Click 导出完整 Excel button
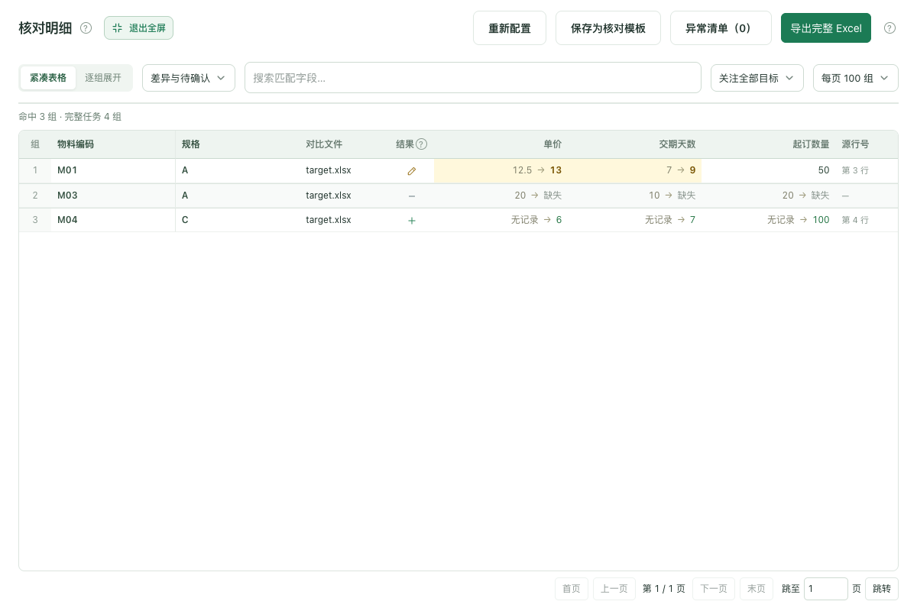Viewport: 917px width, 611px height. click(826, 28)
